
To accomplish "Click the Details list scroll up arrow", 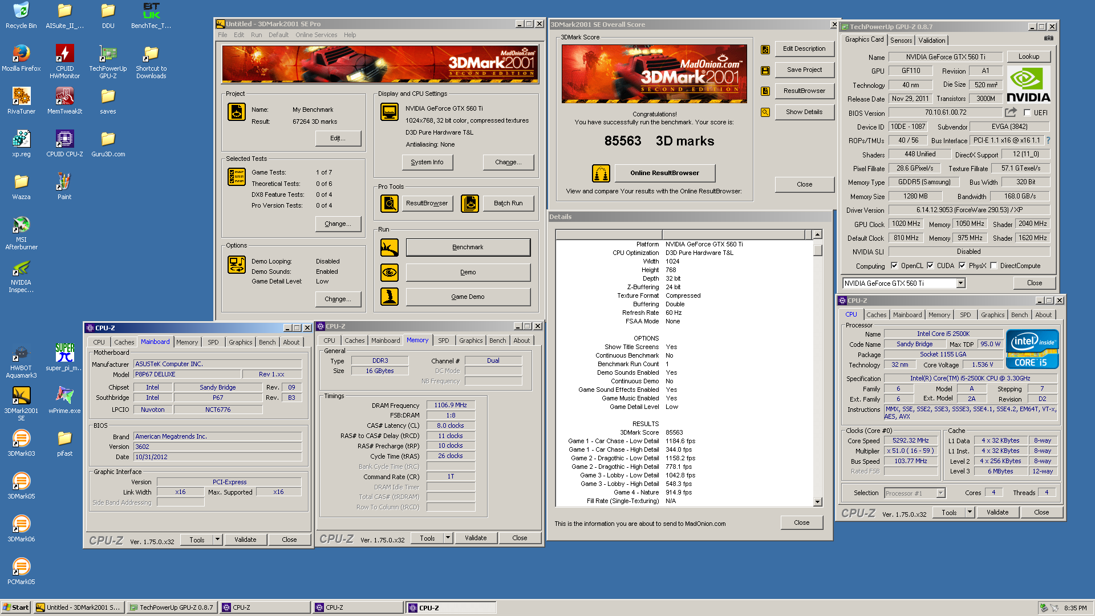I will pos(817,234).
